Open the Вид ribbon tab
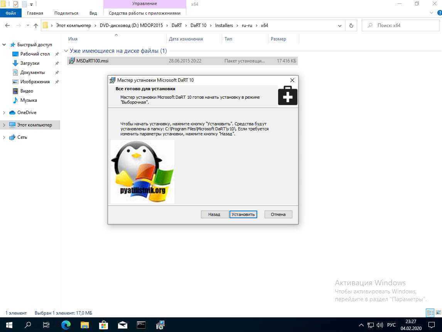442x332 pixels. pos(93,13)
